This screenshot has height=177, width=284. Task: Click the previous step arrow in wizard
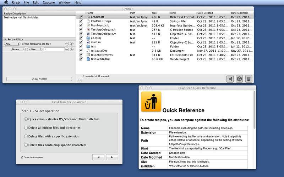pyautogui.click(x=98, y=157)
